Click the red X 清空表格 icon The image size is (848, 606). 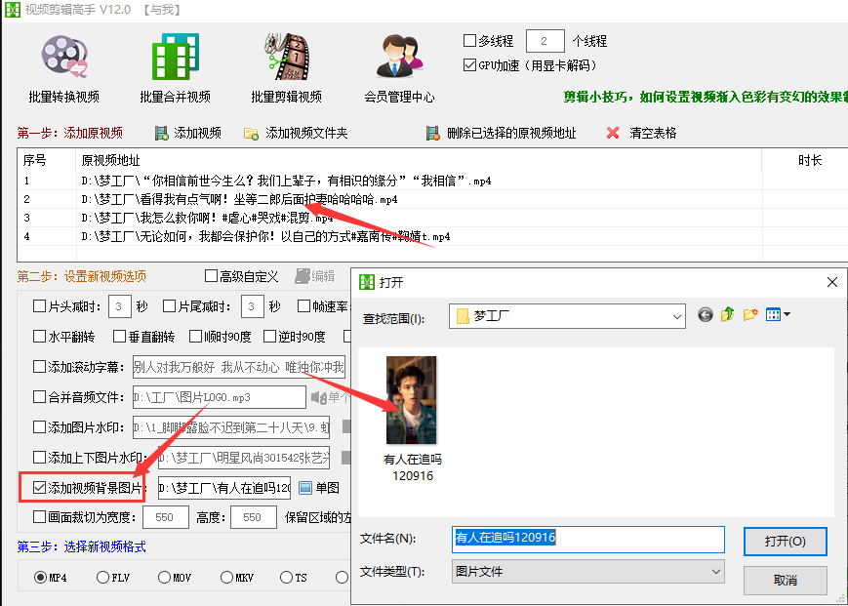pyautogui.click(x=613, y=133)
